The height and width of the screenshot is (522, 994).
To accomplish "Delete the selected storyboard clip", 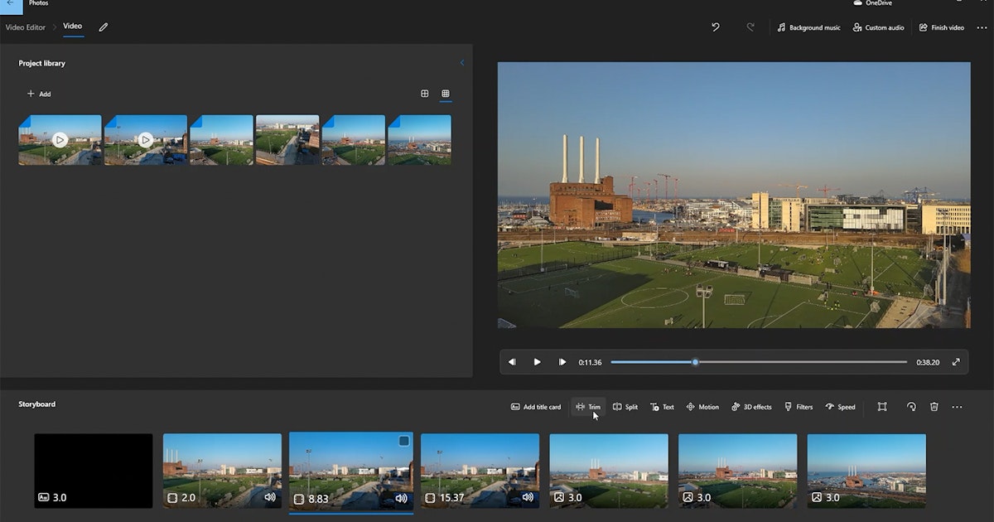I will pos(934,407).
